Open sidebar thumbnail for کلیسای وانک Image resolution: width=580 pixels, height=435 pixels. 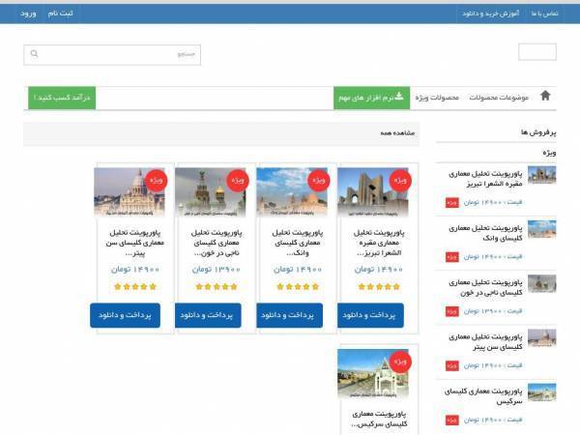point(542,229)
